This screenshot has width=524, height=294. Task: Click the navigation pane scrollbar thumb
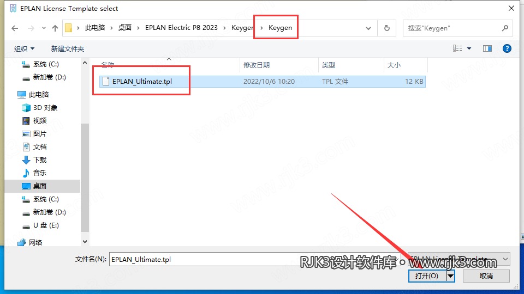click(85, 177)
